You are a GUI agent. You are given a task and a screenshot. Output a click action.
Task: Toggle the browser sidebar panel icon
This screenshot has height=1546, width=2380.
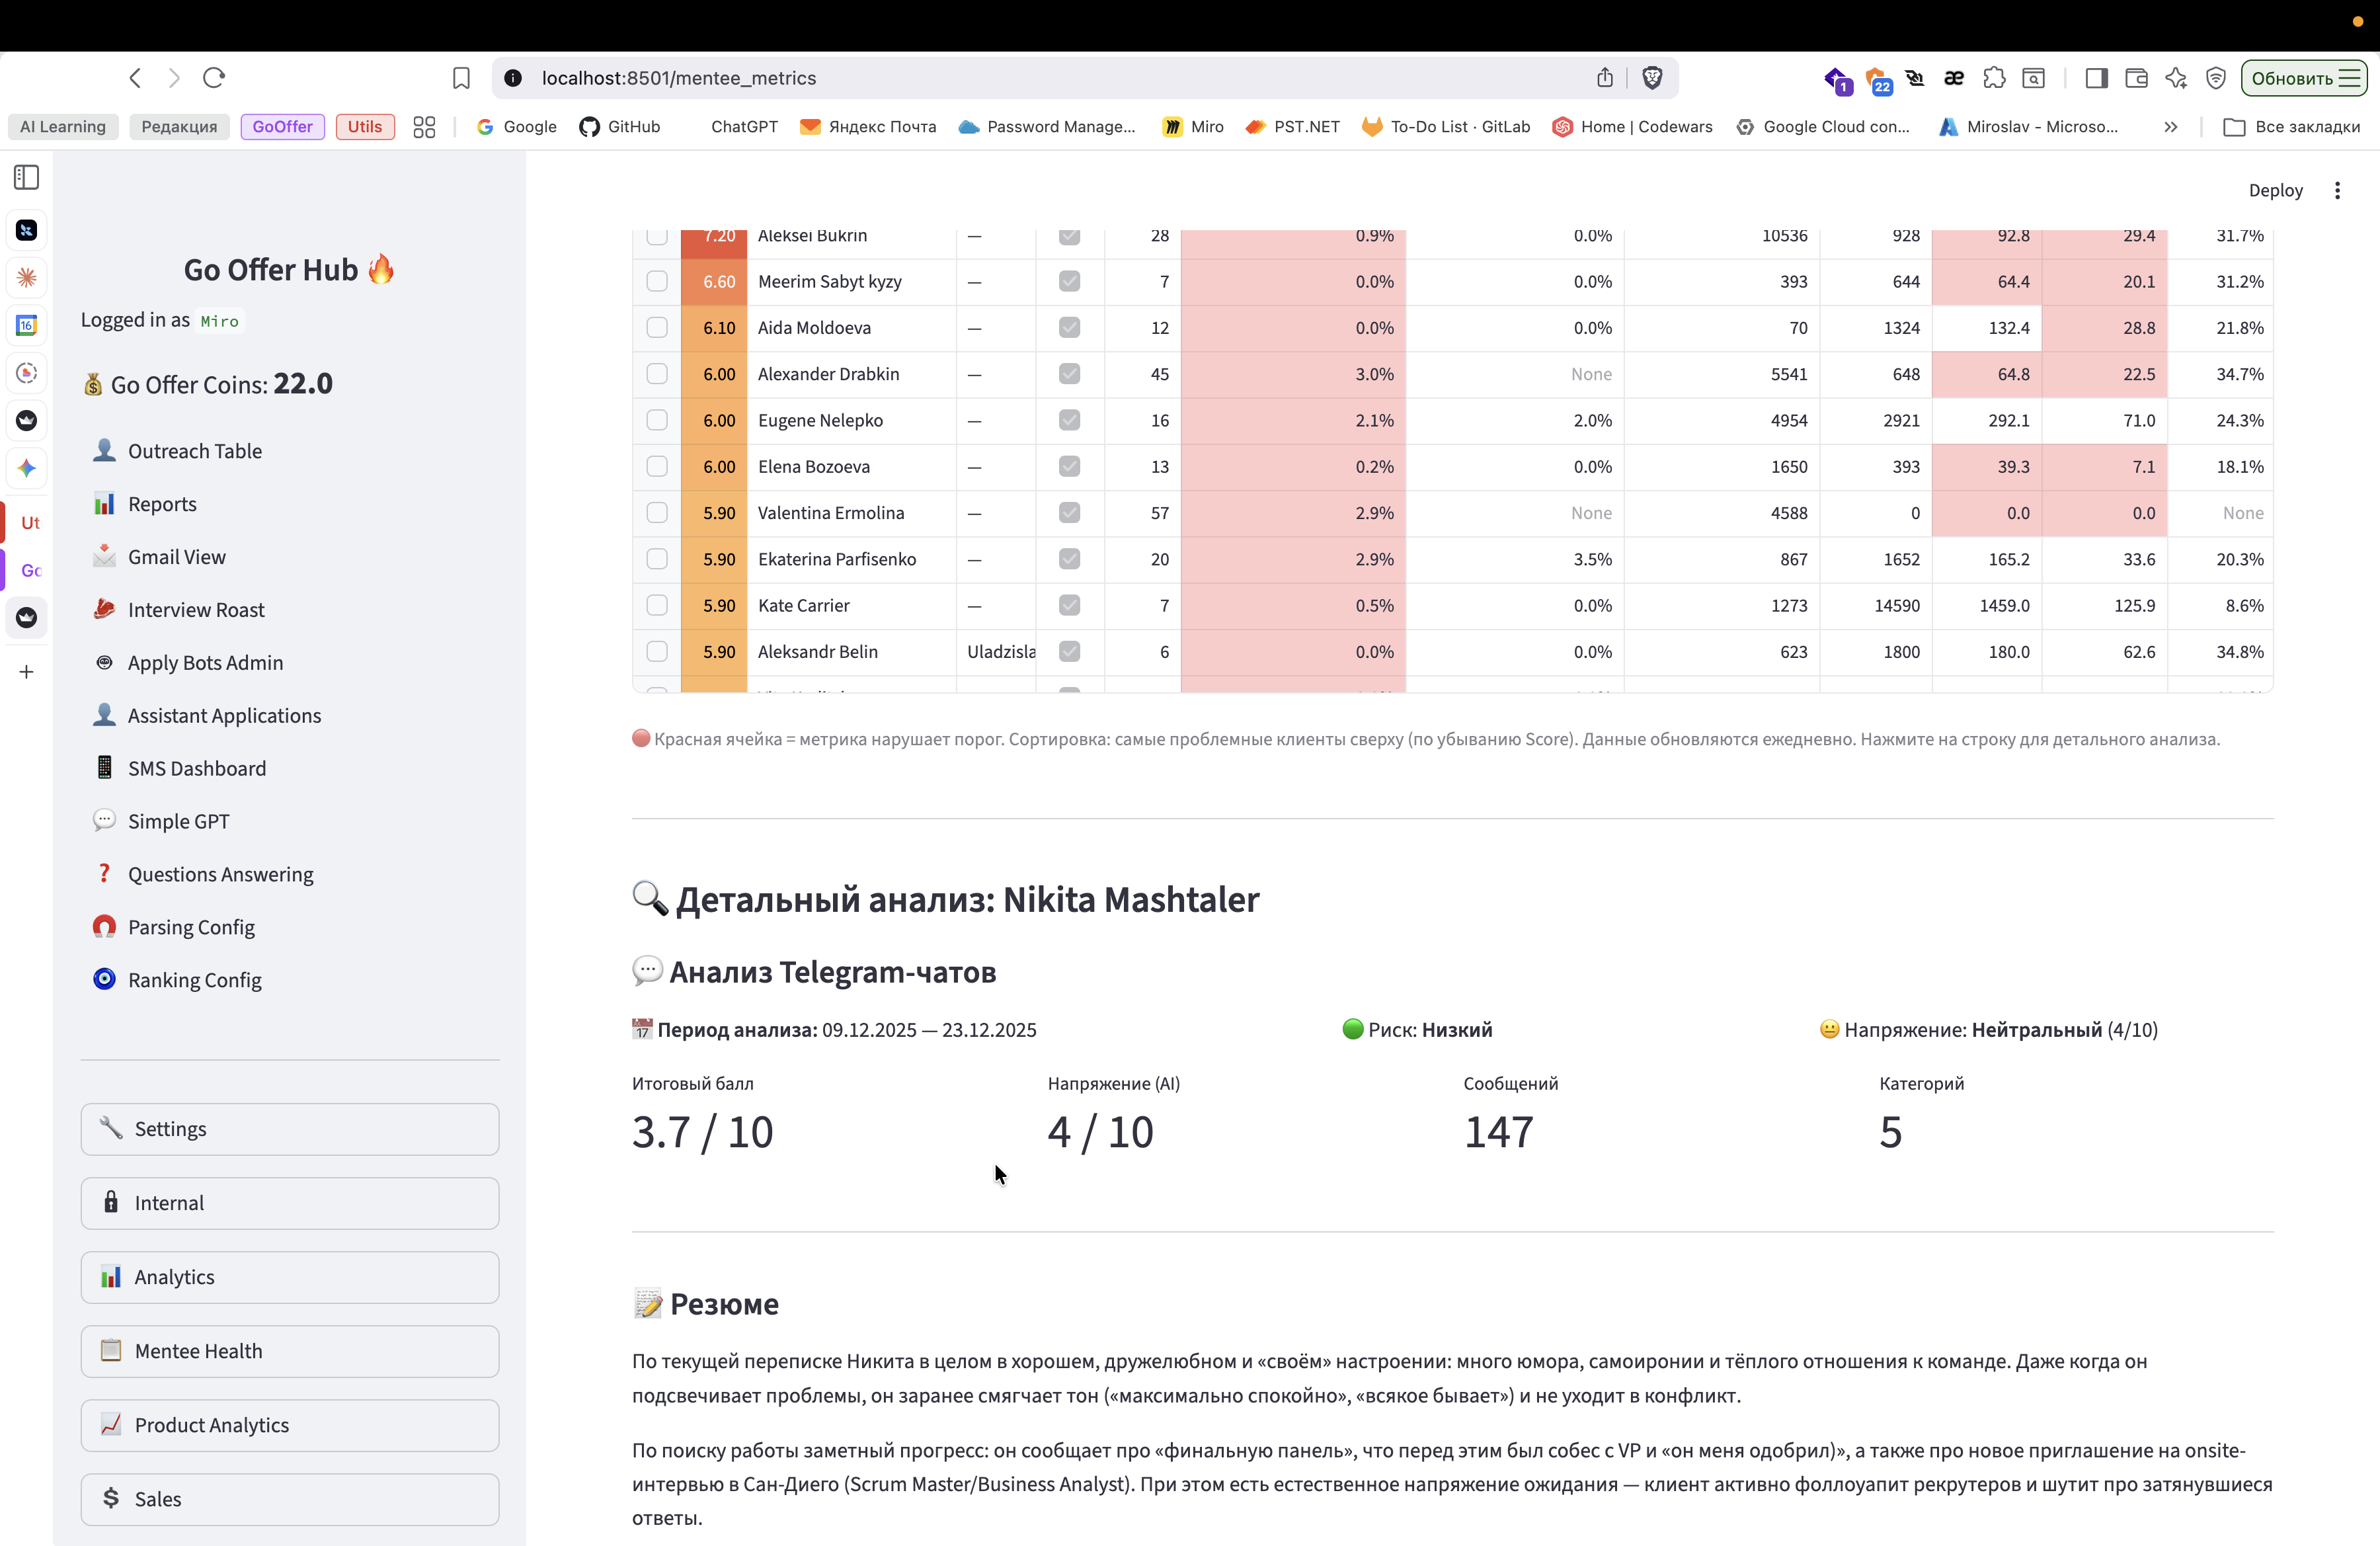(2096, 78)
